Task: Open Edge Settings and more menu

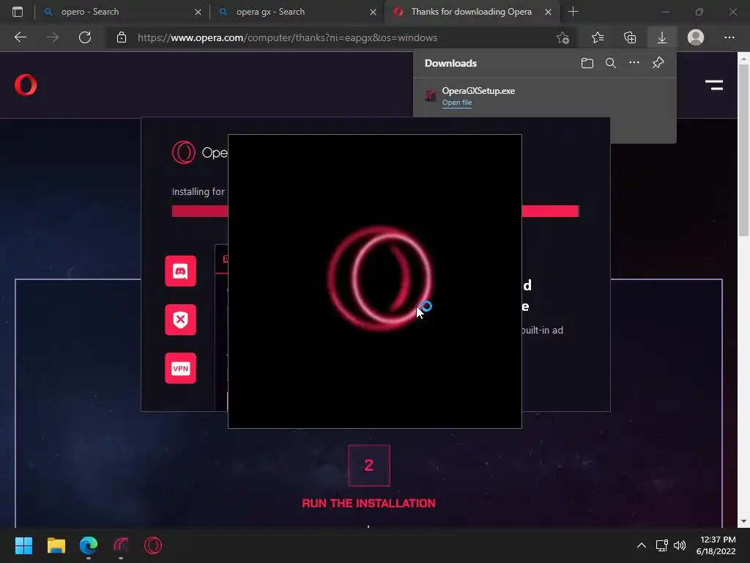Action: [729, 37]
